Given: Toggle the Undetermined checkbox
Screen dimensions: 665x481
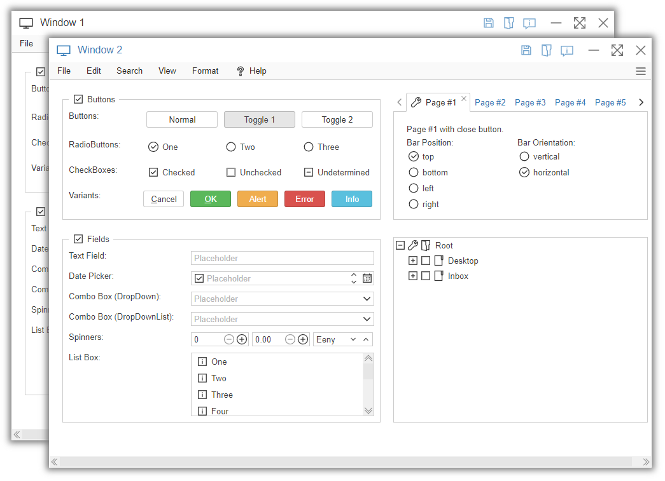Looking at the screenshot, I should 309,172.
